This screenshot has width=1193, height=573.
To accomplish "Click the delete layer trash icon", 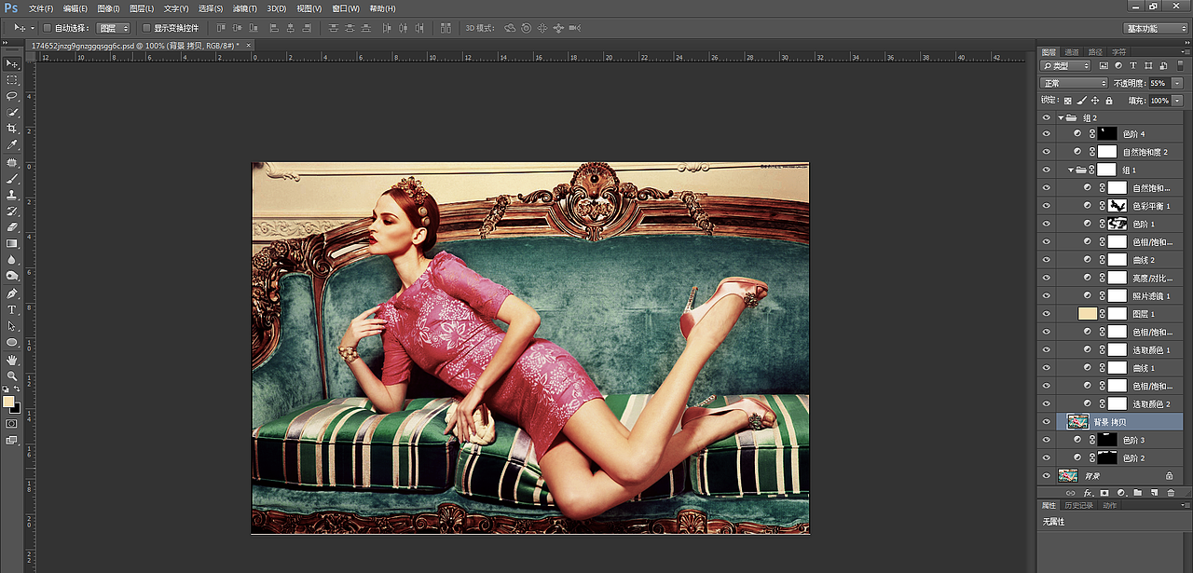I will pos(1171,492).
